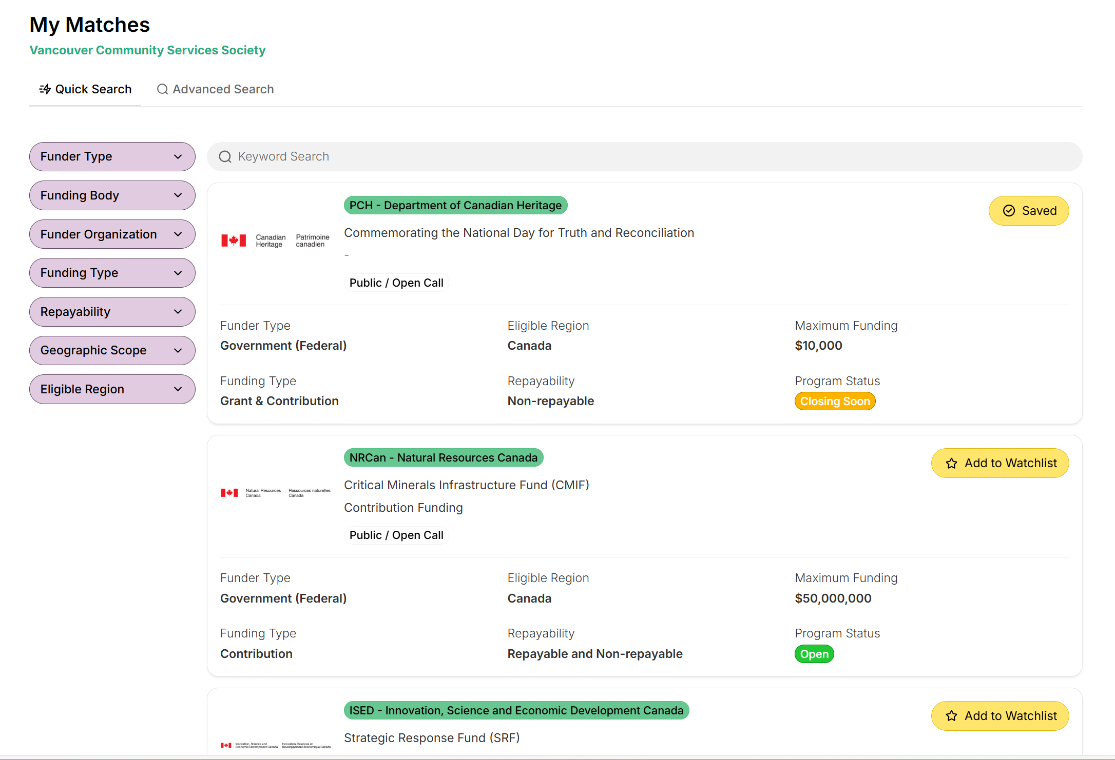Click the $10,000 maximum funding value

click(x=818, y=346)
